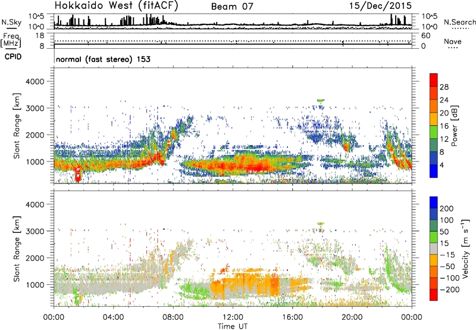Click the 'N.Sky' legend label
The width and height of the screenshot is (476, 330).
pos(11,22)
